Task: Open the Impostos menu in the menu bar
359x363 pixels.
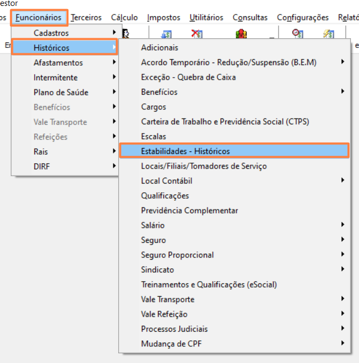Action: click(163, 18)
